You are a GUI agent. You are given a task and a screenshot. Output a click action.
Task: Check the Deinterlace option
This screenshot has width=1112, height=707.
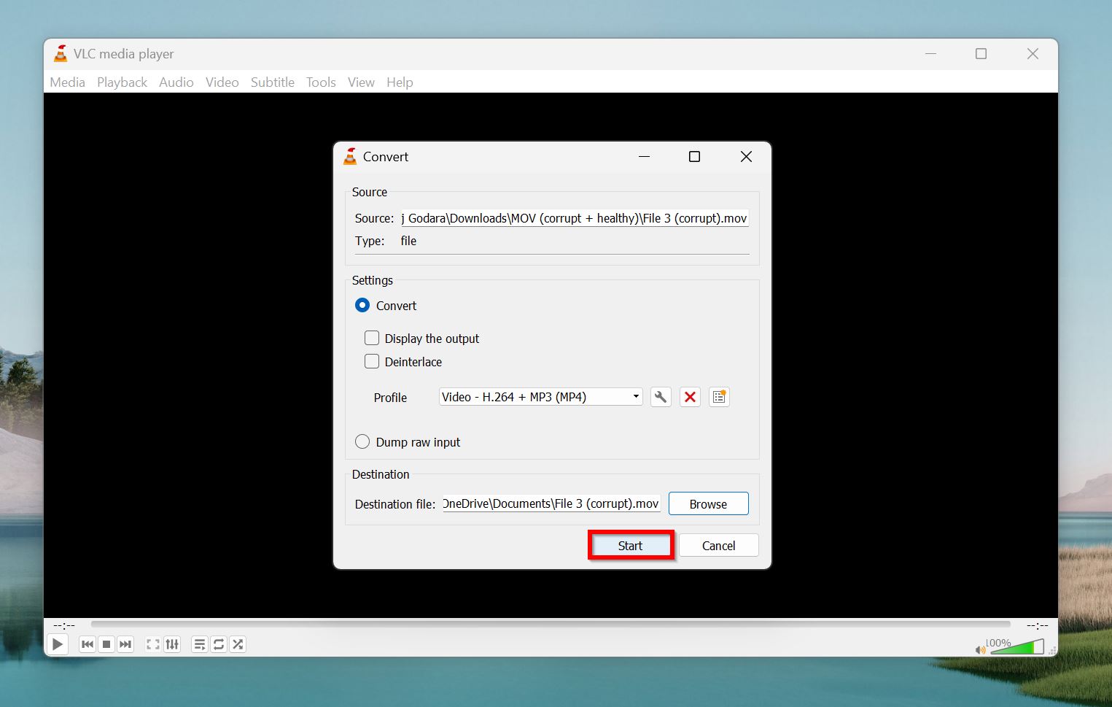point(372,362)
